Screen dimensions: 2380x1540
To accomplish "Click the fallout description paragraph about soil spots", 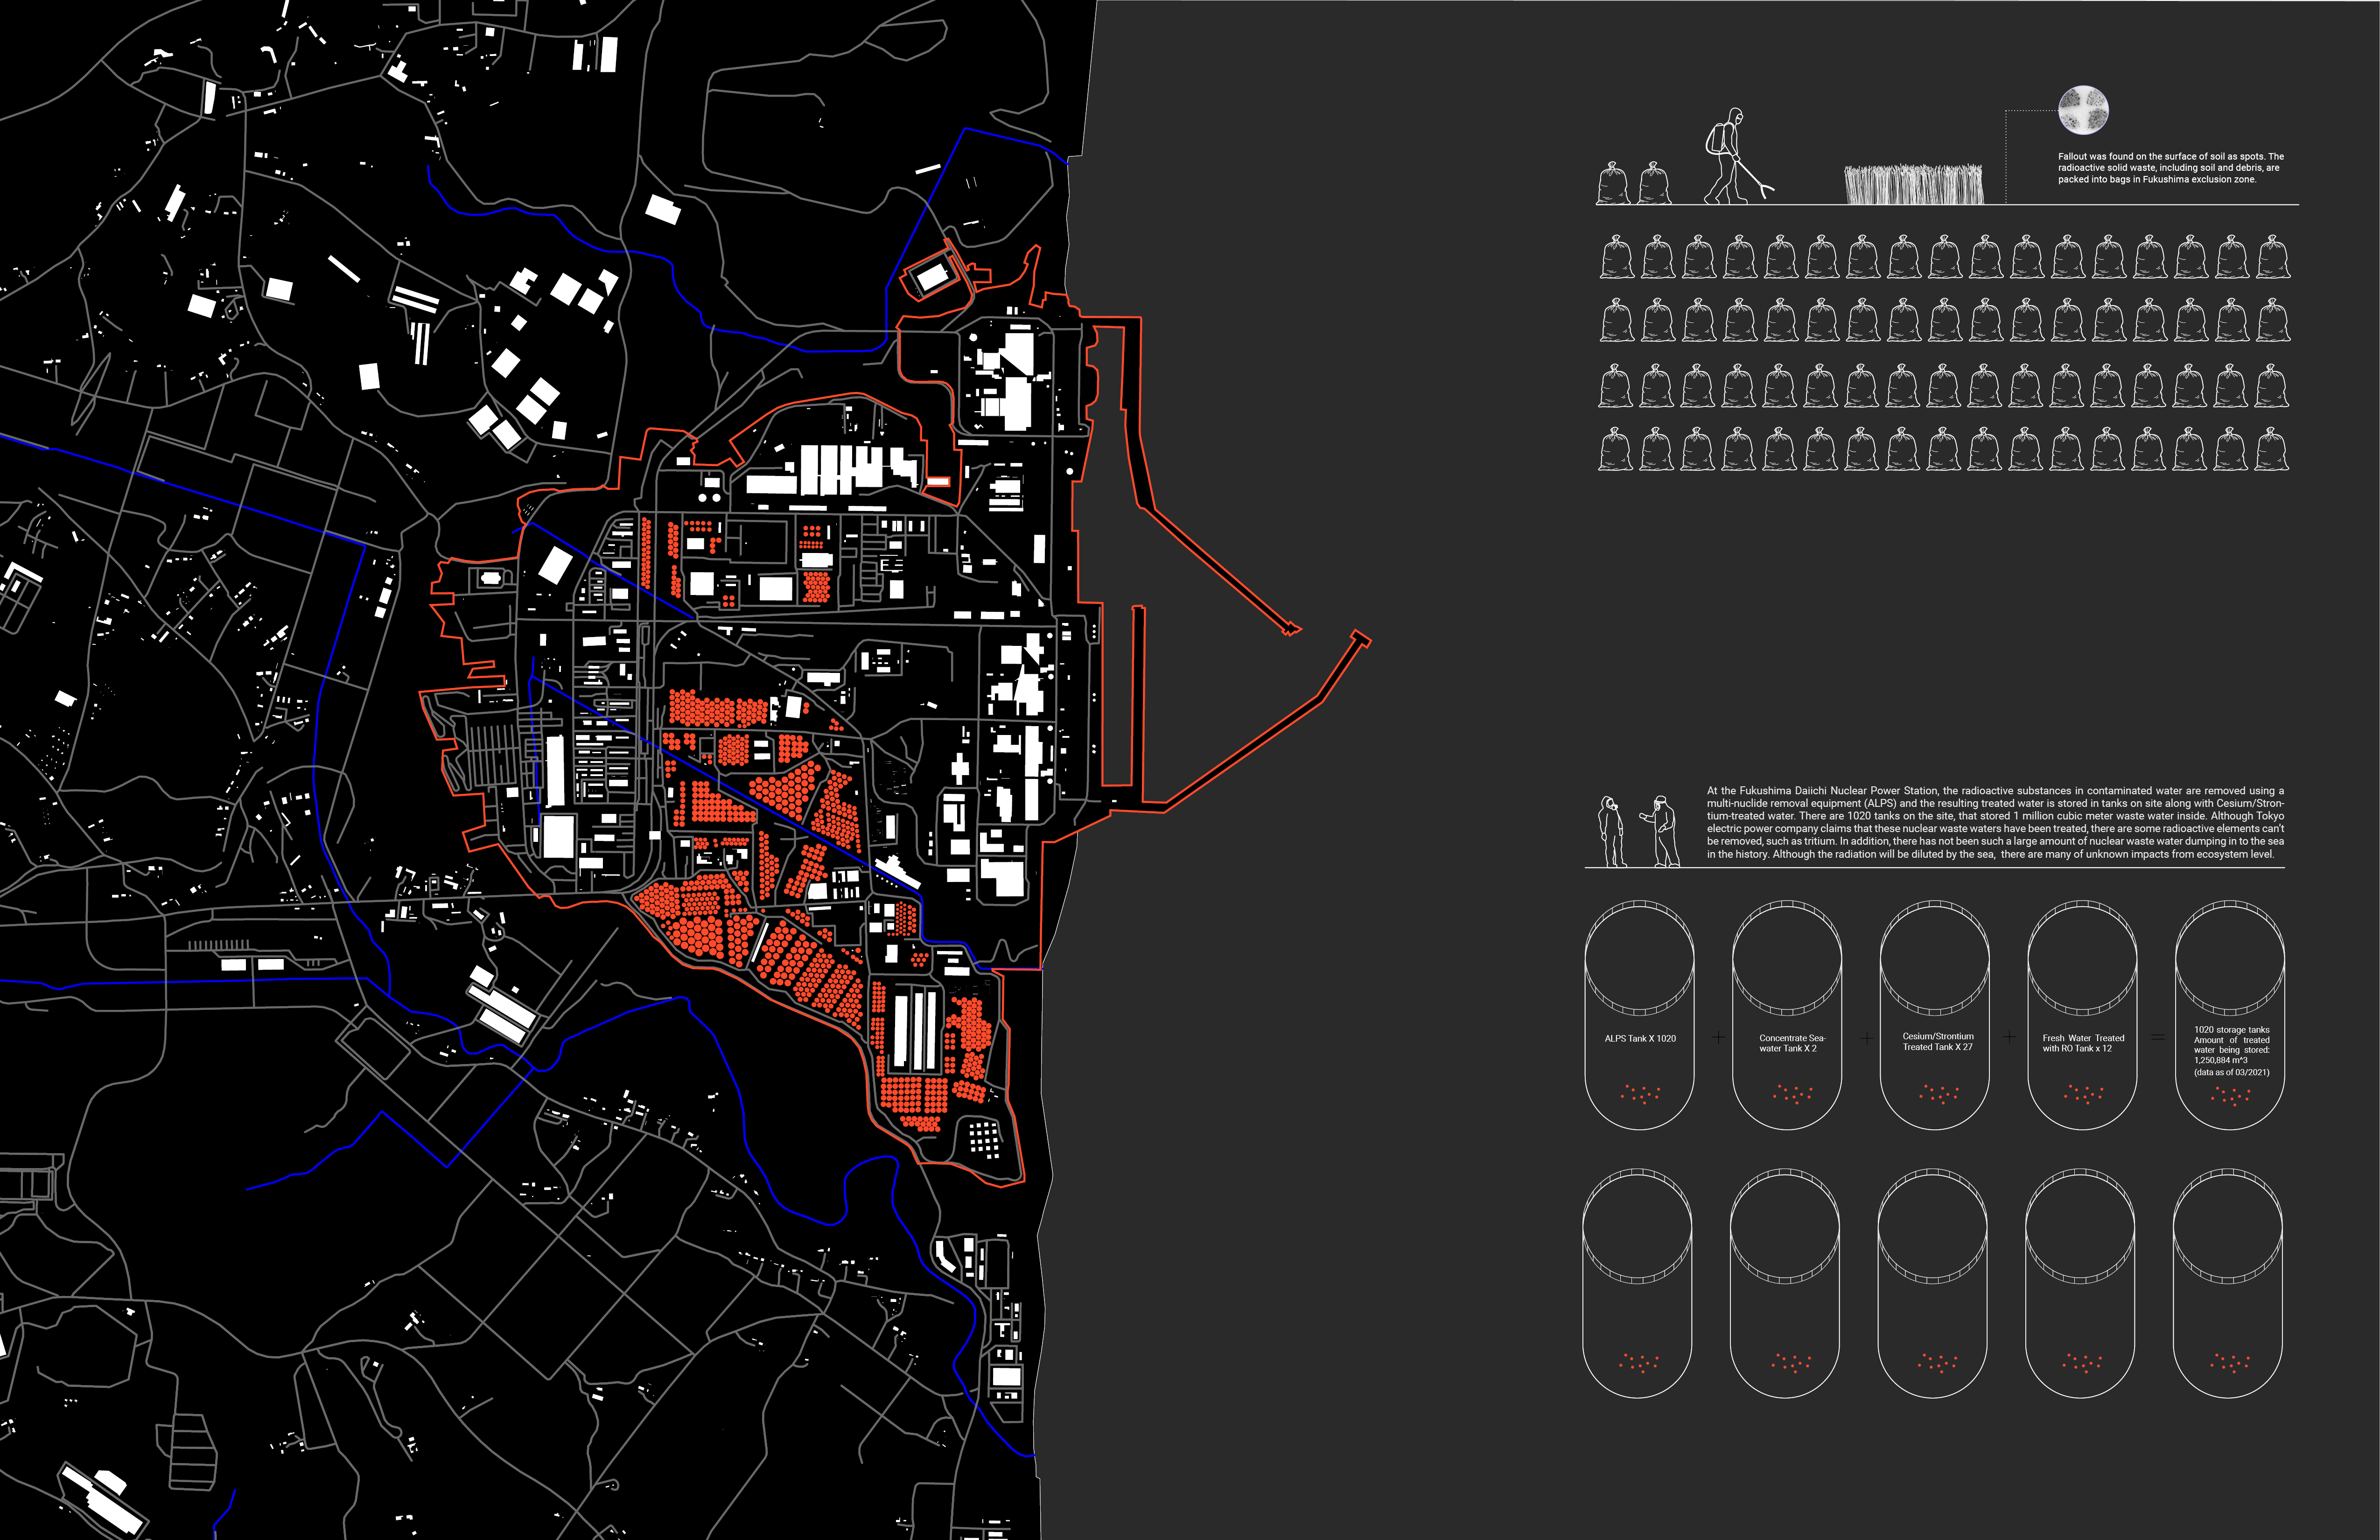I will (2170, 168).
